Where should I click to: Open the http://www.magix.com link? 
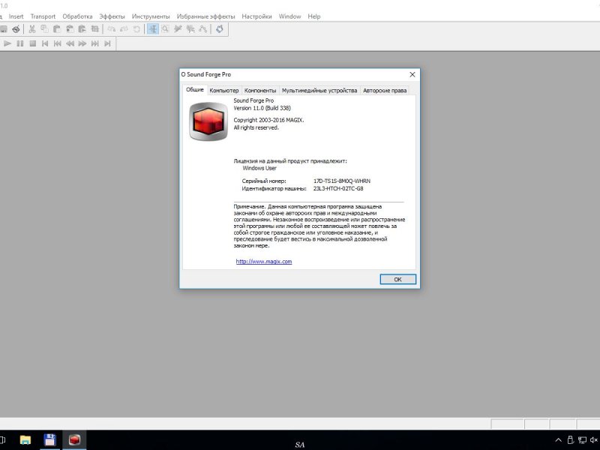(264, 262)
